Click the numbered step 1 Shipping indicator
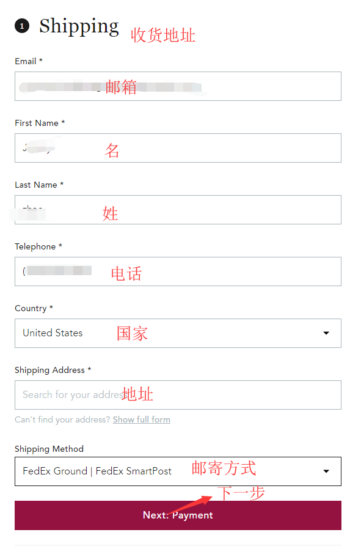 coord(23,26)
